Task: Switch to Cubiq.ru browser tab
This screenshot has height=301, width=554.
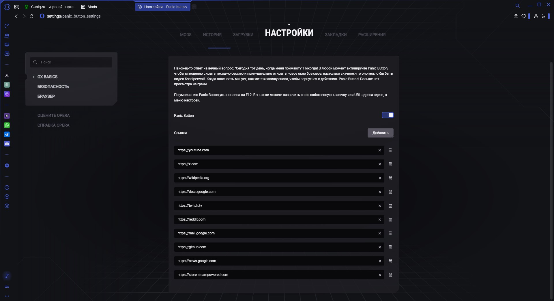Action: pos(49,7)
